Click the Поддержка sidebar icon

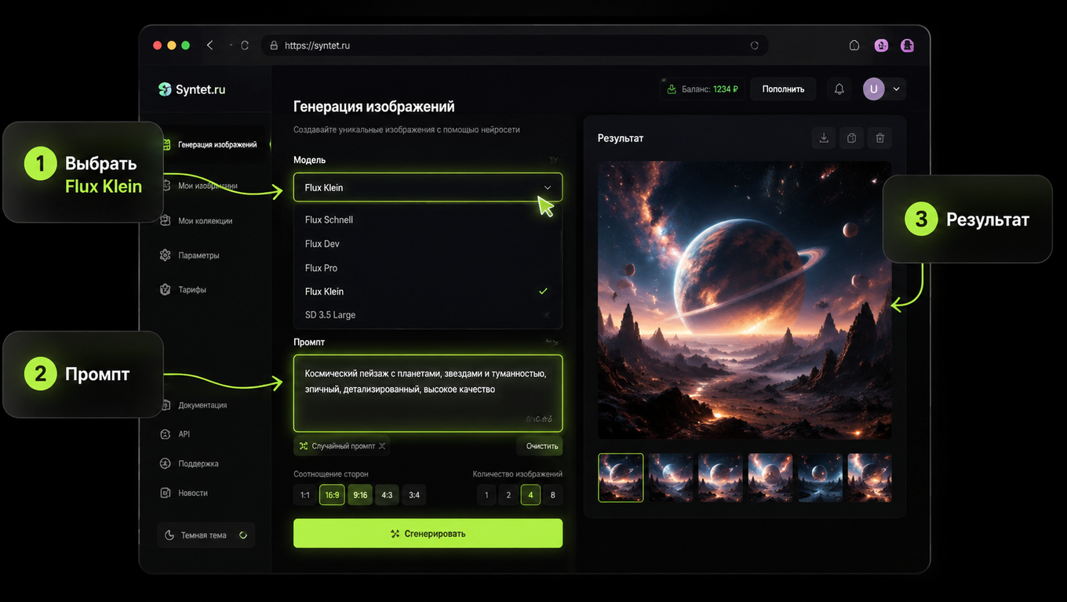pos(165,463)
